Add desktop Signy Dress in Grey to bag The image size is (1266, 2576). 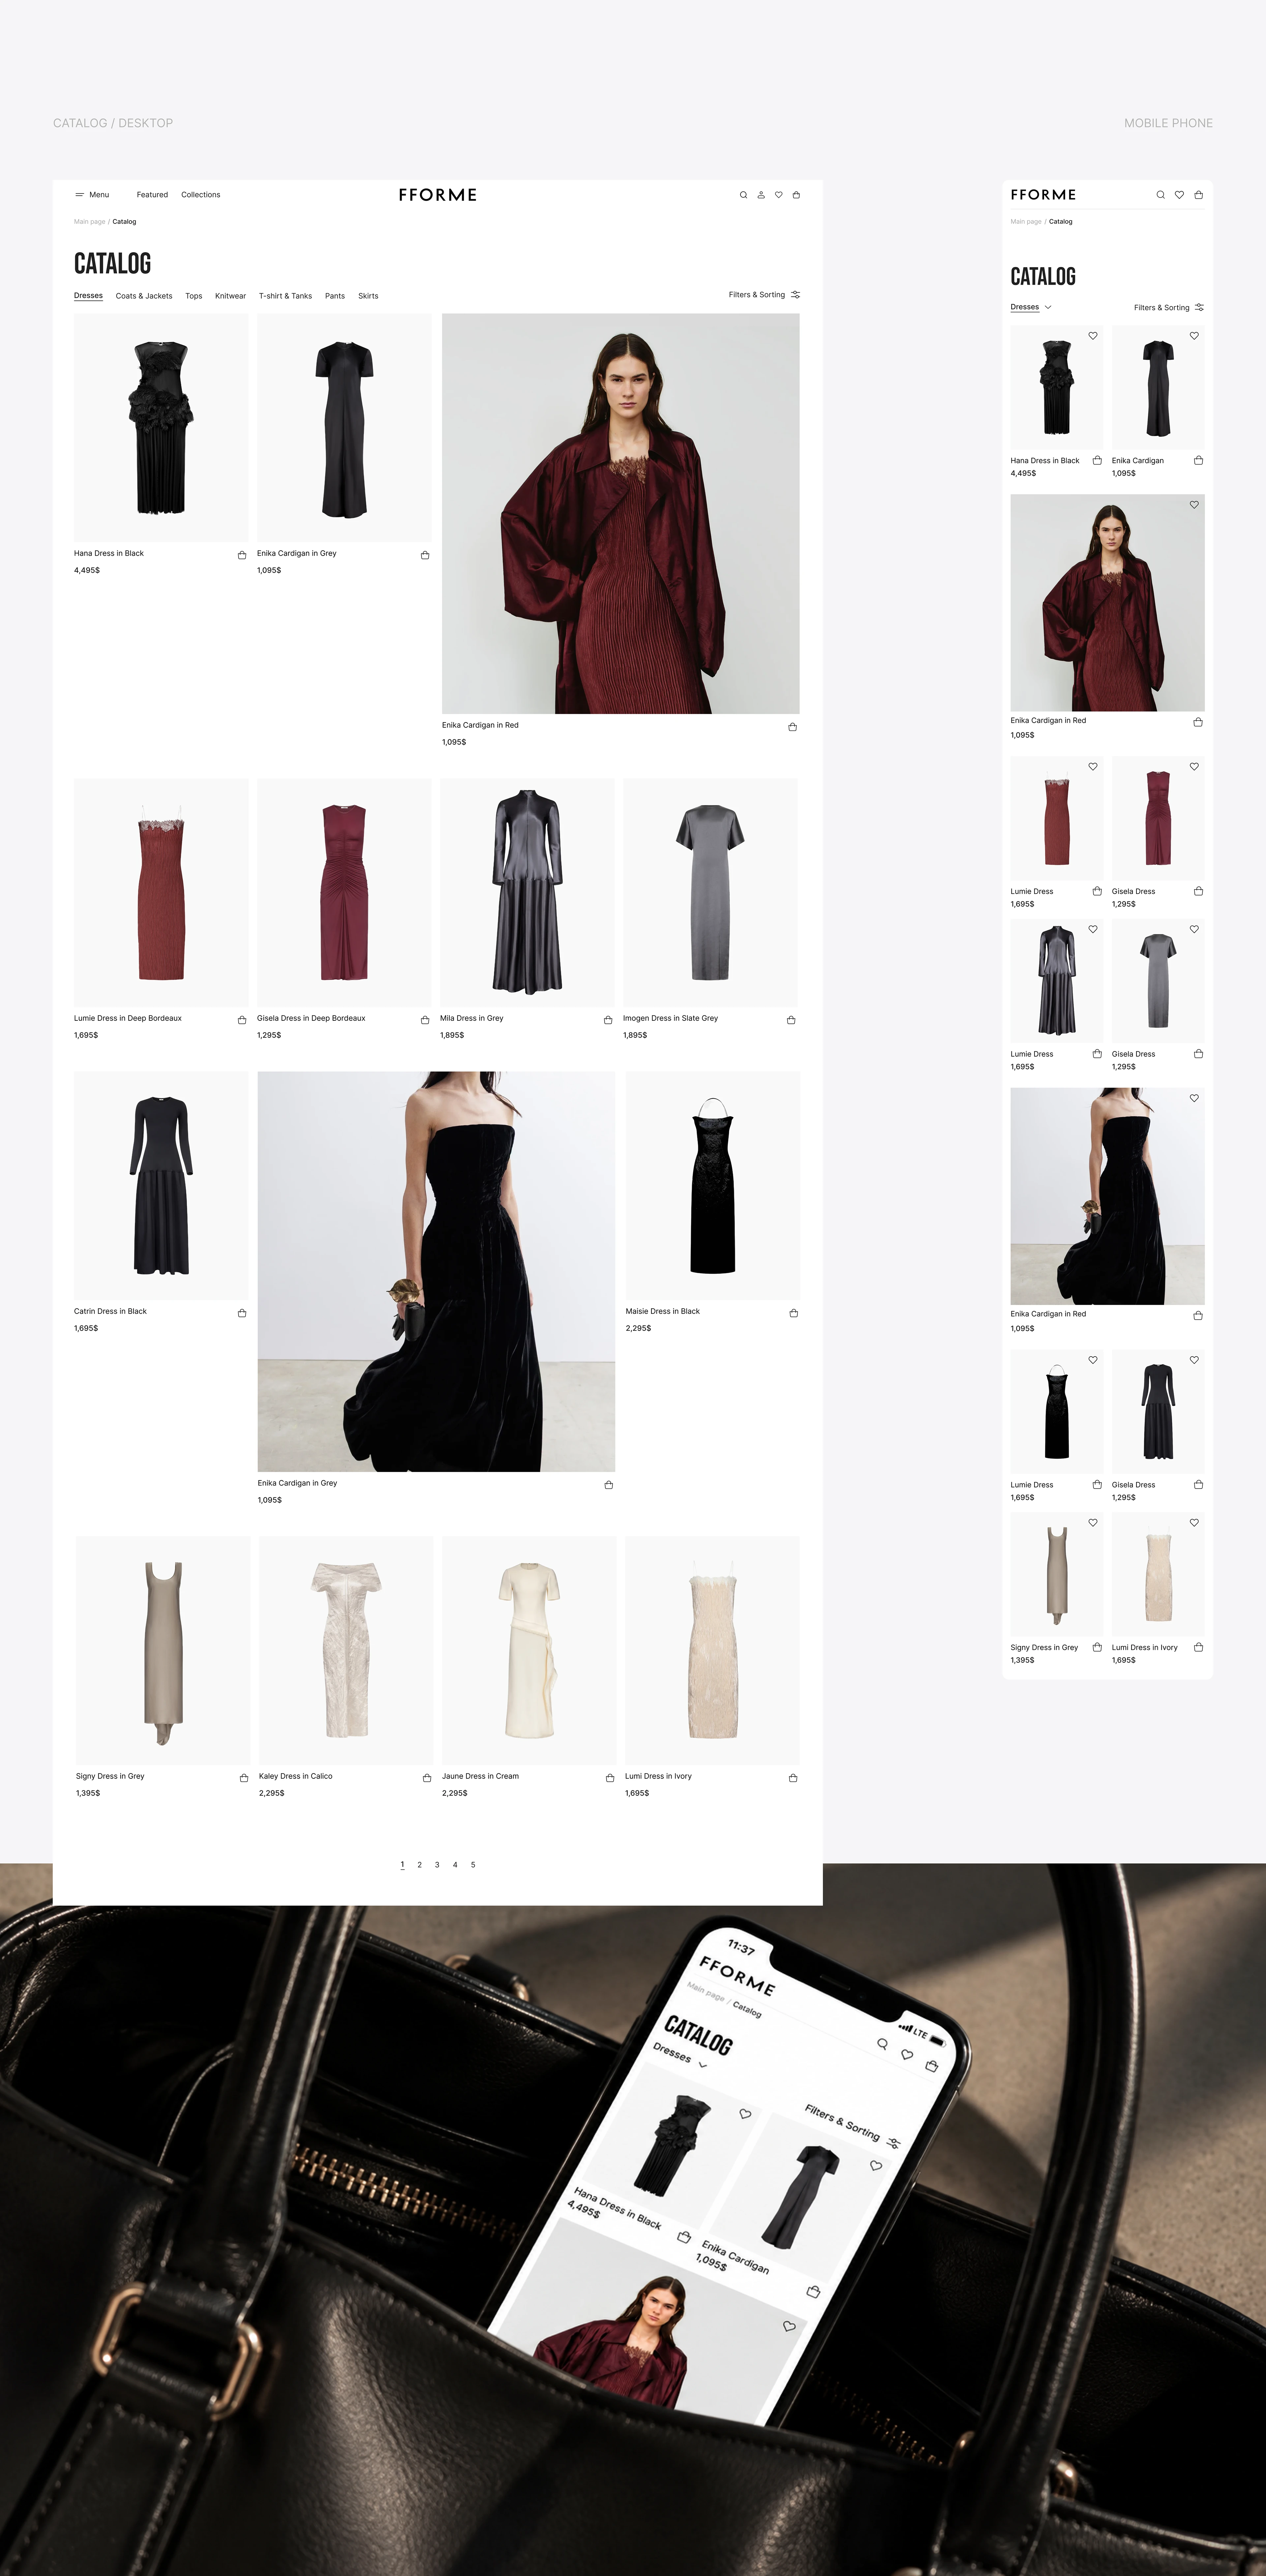(244, 1778)
